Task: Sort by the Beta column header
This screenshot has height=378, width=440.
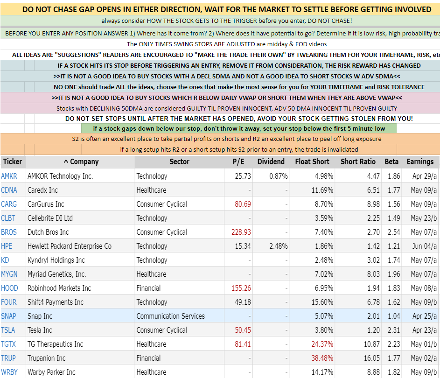Action: (x=391, y=161)
